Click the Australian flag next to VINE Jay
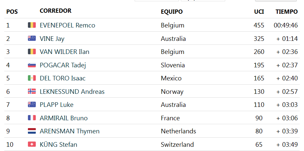 pos(32,39)
